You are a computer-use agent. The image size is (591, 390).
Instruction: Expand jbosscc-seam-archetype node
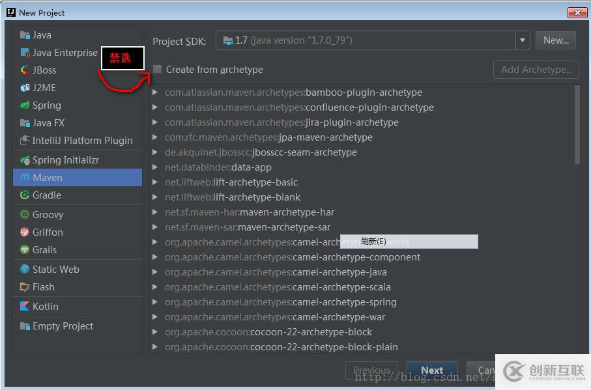tap(155, 152)
